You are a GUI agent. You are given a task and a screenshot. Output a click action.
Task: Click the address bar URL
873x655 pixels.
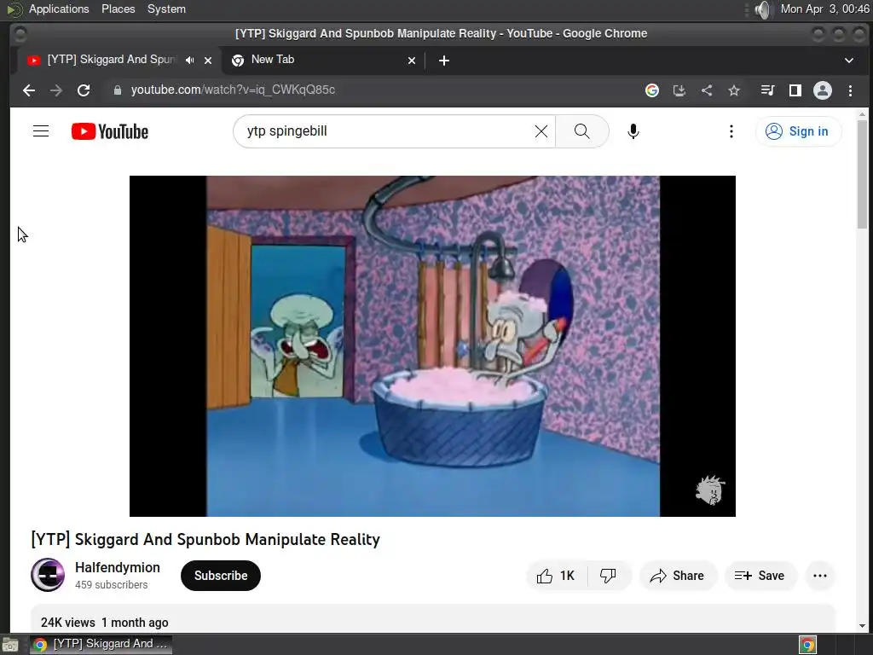(233, 90)
